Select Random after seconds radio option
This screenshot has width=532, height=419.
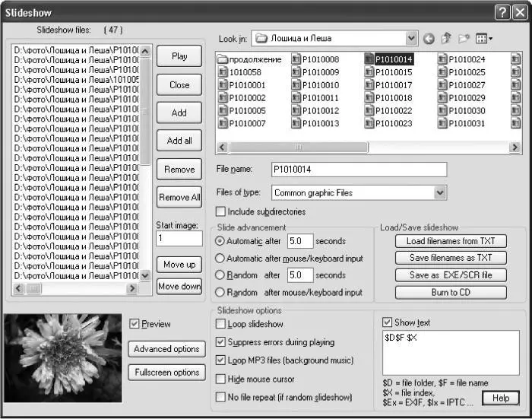(220, 275)
